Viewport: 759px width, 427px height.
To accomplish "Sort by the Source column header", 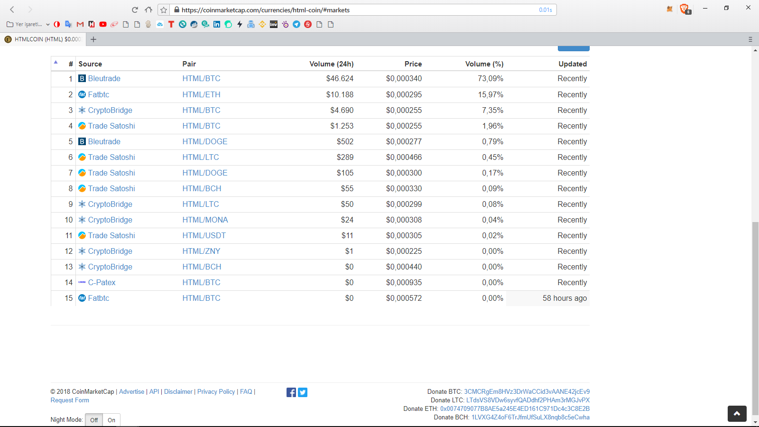I will (90, 64).
